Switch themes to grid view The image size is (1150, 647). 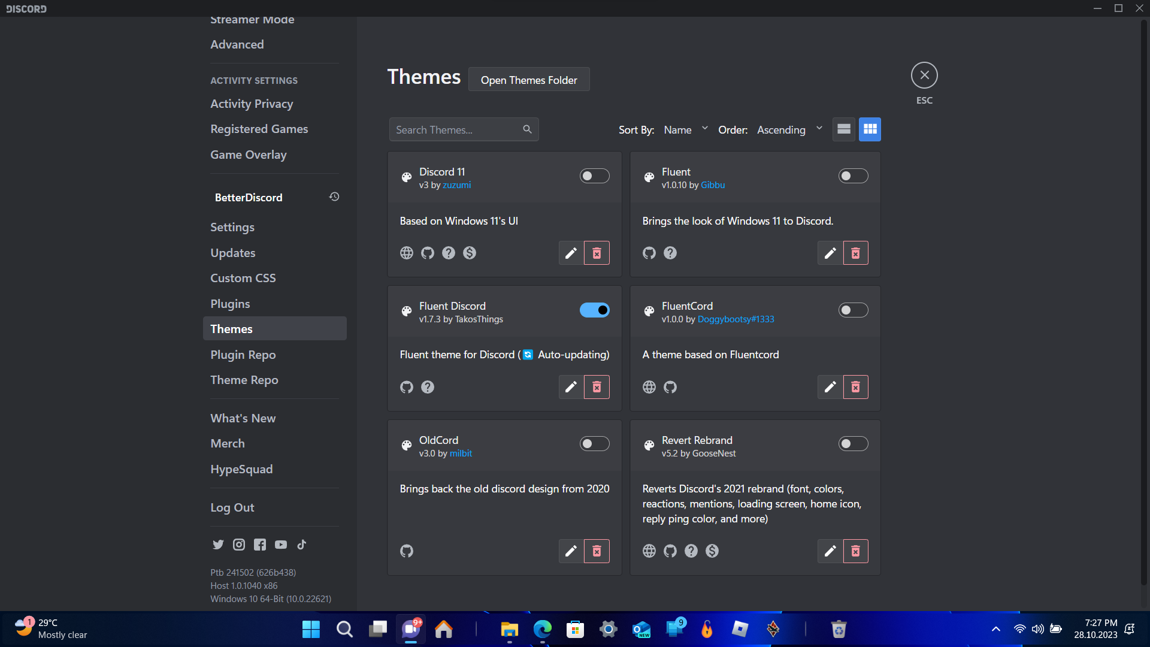(x=870, y=129)
